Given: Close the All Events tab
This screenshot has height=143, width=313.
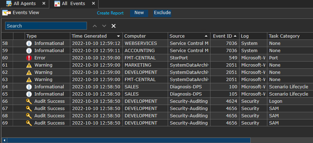Looking at the screenshot, I should (93, 3).
